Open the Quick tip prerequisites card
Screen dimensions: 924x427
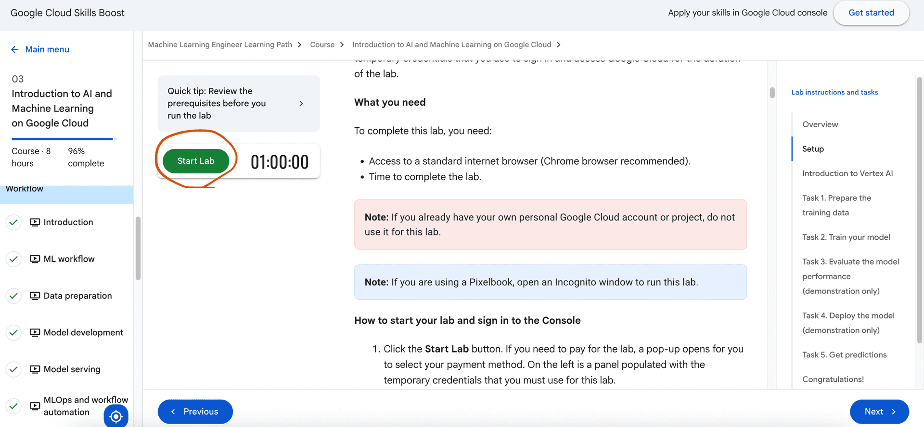click(239, 103)
